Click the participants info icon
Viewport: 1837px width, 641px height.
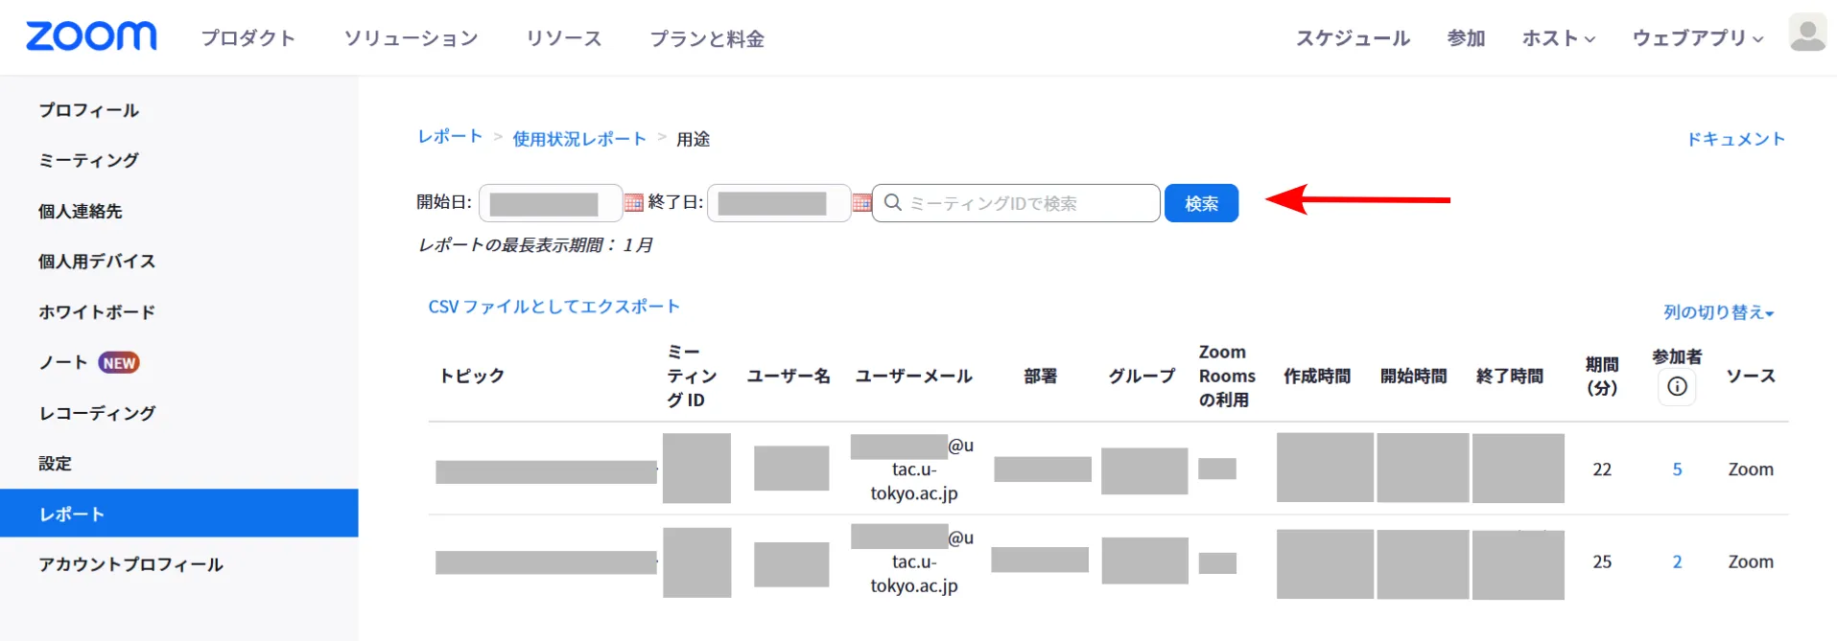tap(1677, 386)
